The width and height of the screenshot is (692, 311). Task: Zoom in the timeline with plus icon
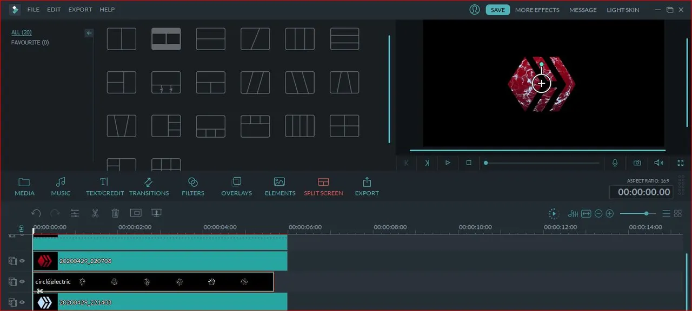pos(610,213)
